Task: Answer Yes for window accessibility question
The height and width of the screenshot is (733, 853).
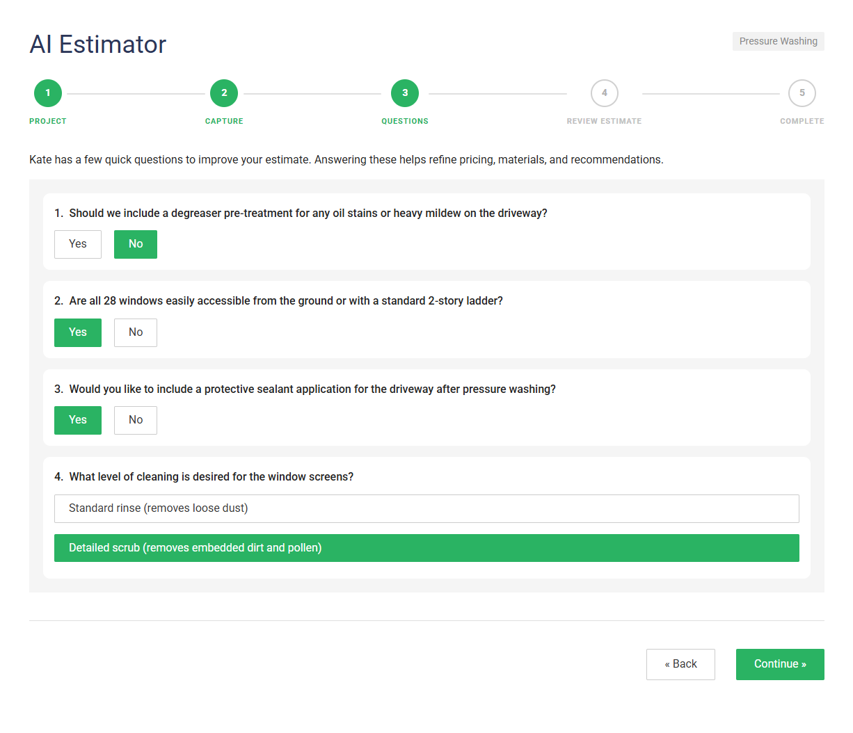Action: (x=78, y=332)
